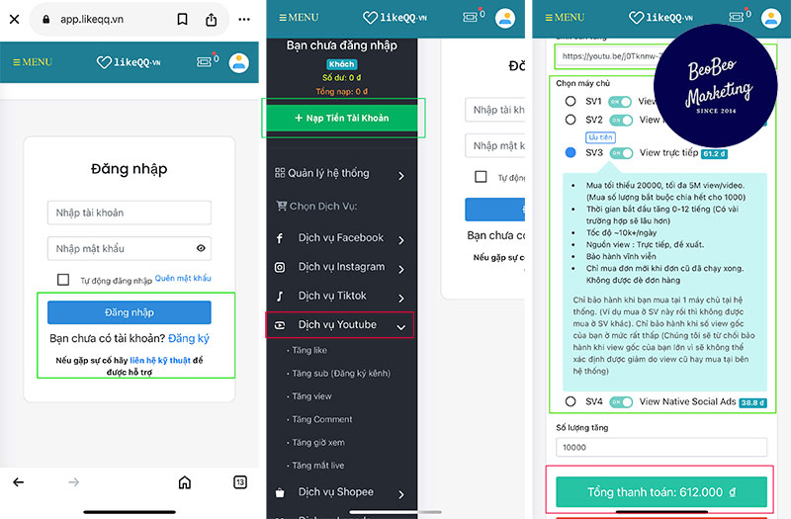791x519 pixels.
Task: Tap the Facebook icon in sidebar
Action: pos(280,238)
